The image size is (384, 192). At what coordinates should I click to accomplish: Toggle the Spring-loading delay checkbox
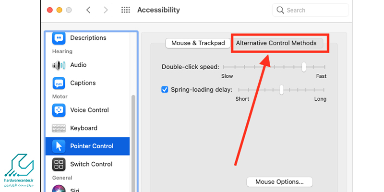[165, 89]
